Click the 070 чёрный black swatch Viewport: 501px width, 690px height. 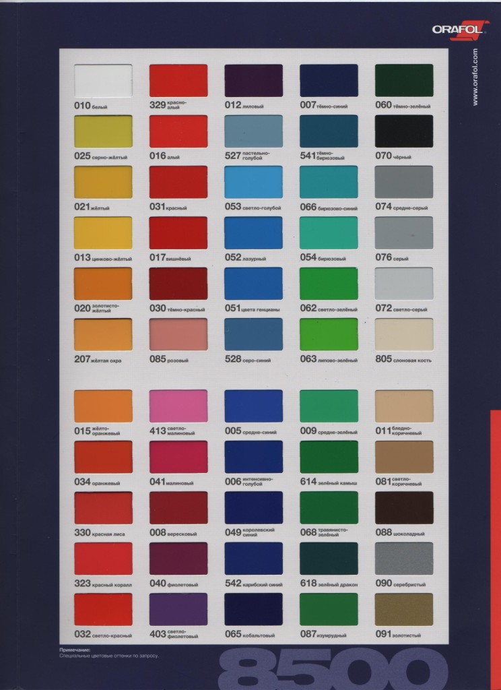(x=403, y=131)
